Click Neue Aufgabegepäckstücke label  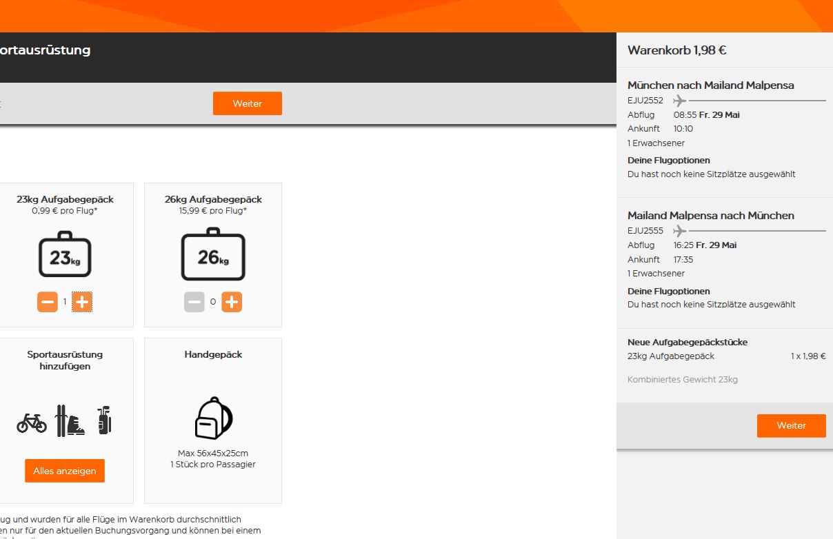pos(688,342)
